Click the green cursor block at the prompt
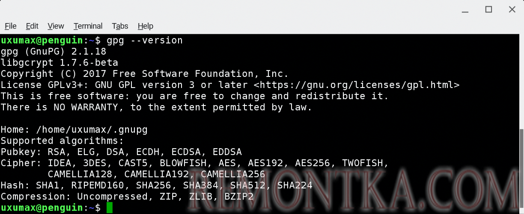 110,208
